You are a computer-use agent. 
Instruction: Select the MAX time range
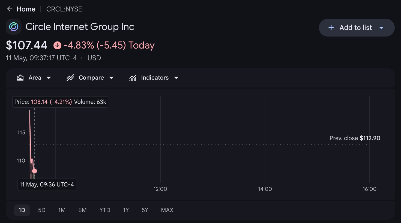[x=167, y=210]
